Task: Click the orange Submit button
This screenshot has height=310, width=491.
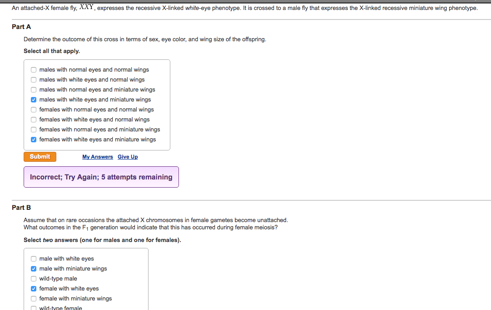Action: click(40, 157)
